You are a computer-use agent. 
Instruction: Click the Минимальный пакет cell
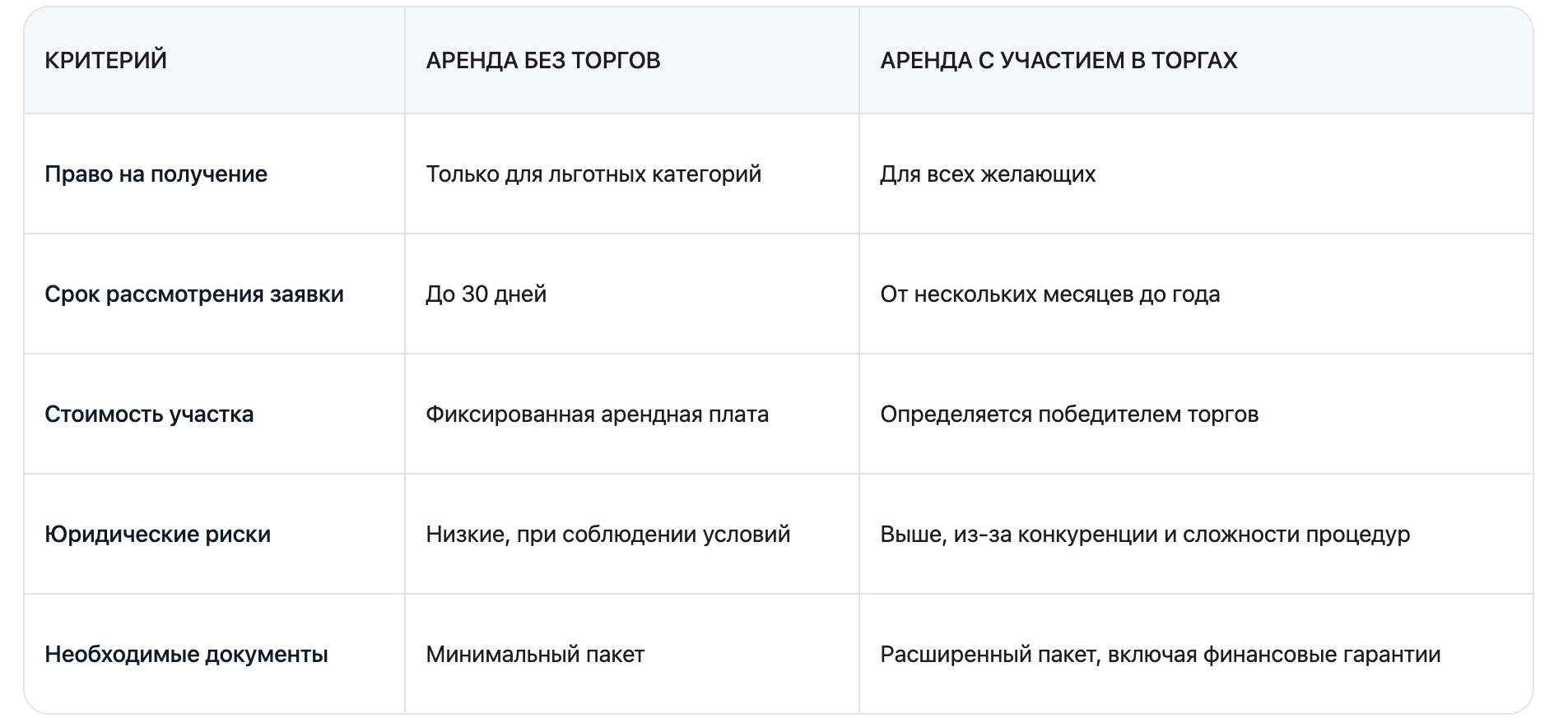click(x=535, y=655)
